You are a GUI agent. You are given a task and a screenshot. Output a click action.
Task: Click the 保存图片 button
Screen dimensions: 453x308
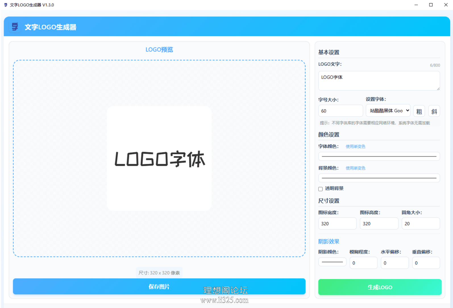tap(159, 286)
